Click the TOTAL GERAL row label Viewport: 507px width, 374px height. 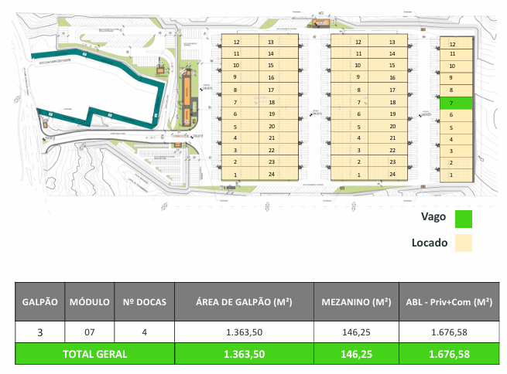[x=95, y=354]
